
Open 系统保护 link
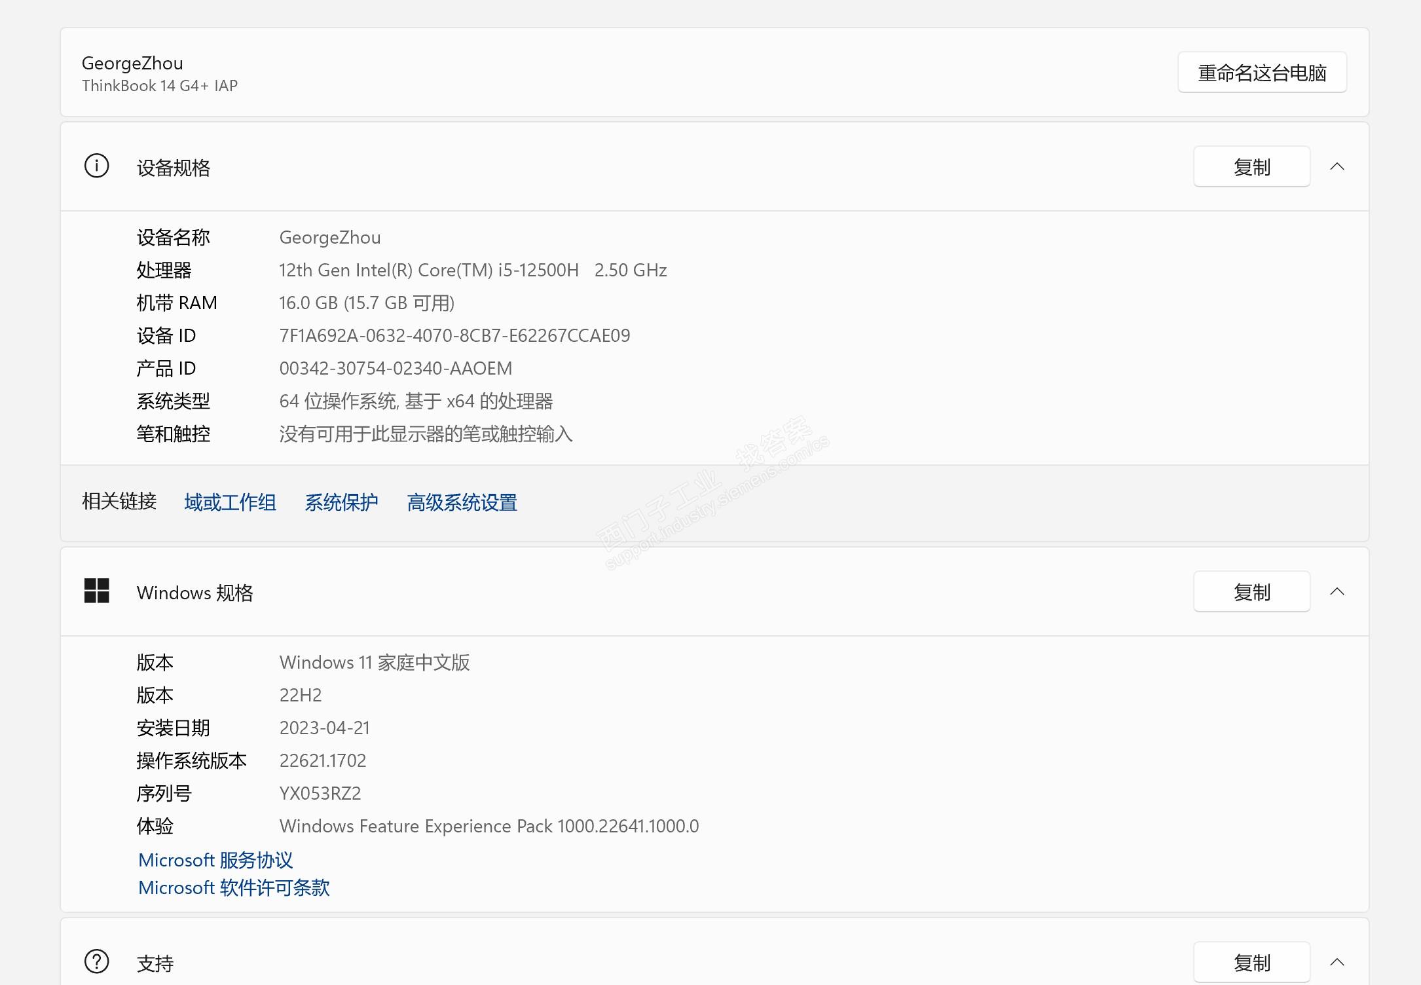click(x=341, y=502)
